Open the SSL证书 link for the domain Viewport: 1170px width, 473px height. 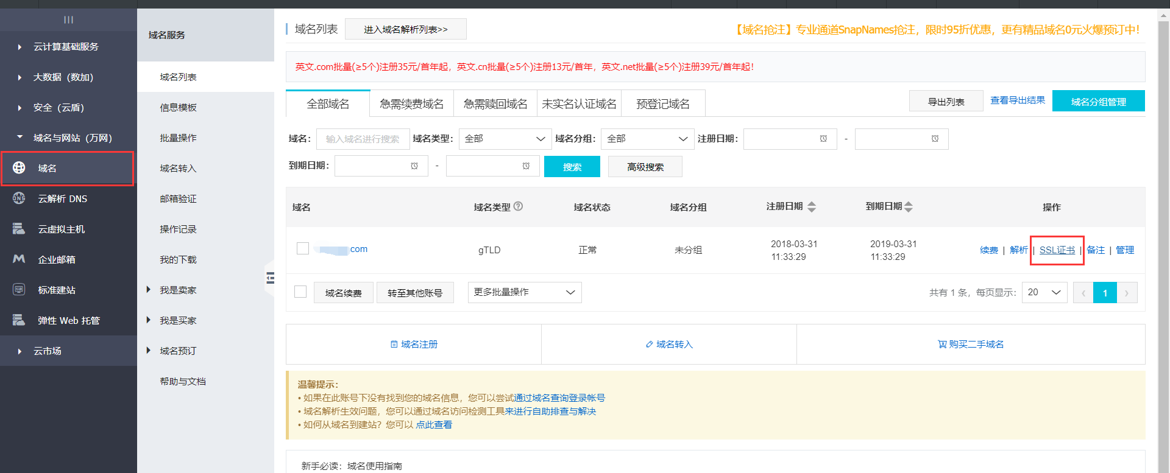[1057, 250]
